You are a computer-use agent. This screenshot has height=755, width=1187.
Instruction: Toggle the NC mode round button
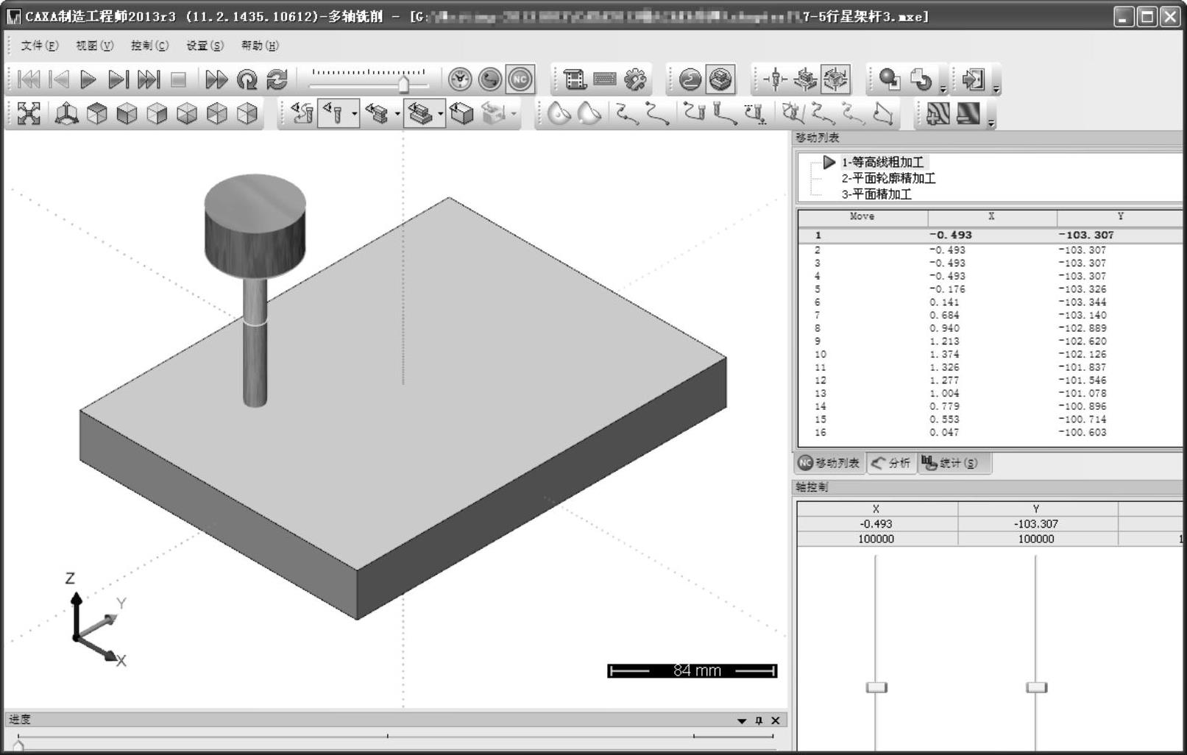click(520, 79)
